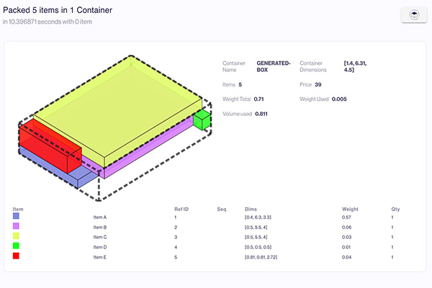The image size is (432, 288).
Task: Click the blue Item A color swatch
Action: [16, 216]
